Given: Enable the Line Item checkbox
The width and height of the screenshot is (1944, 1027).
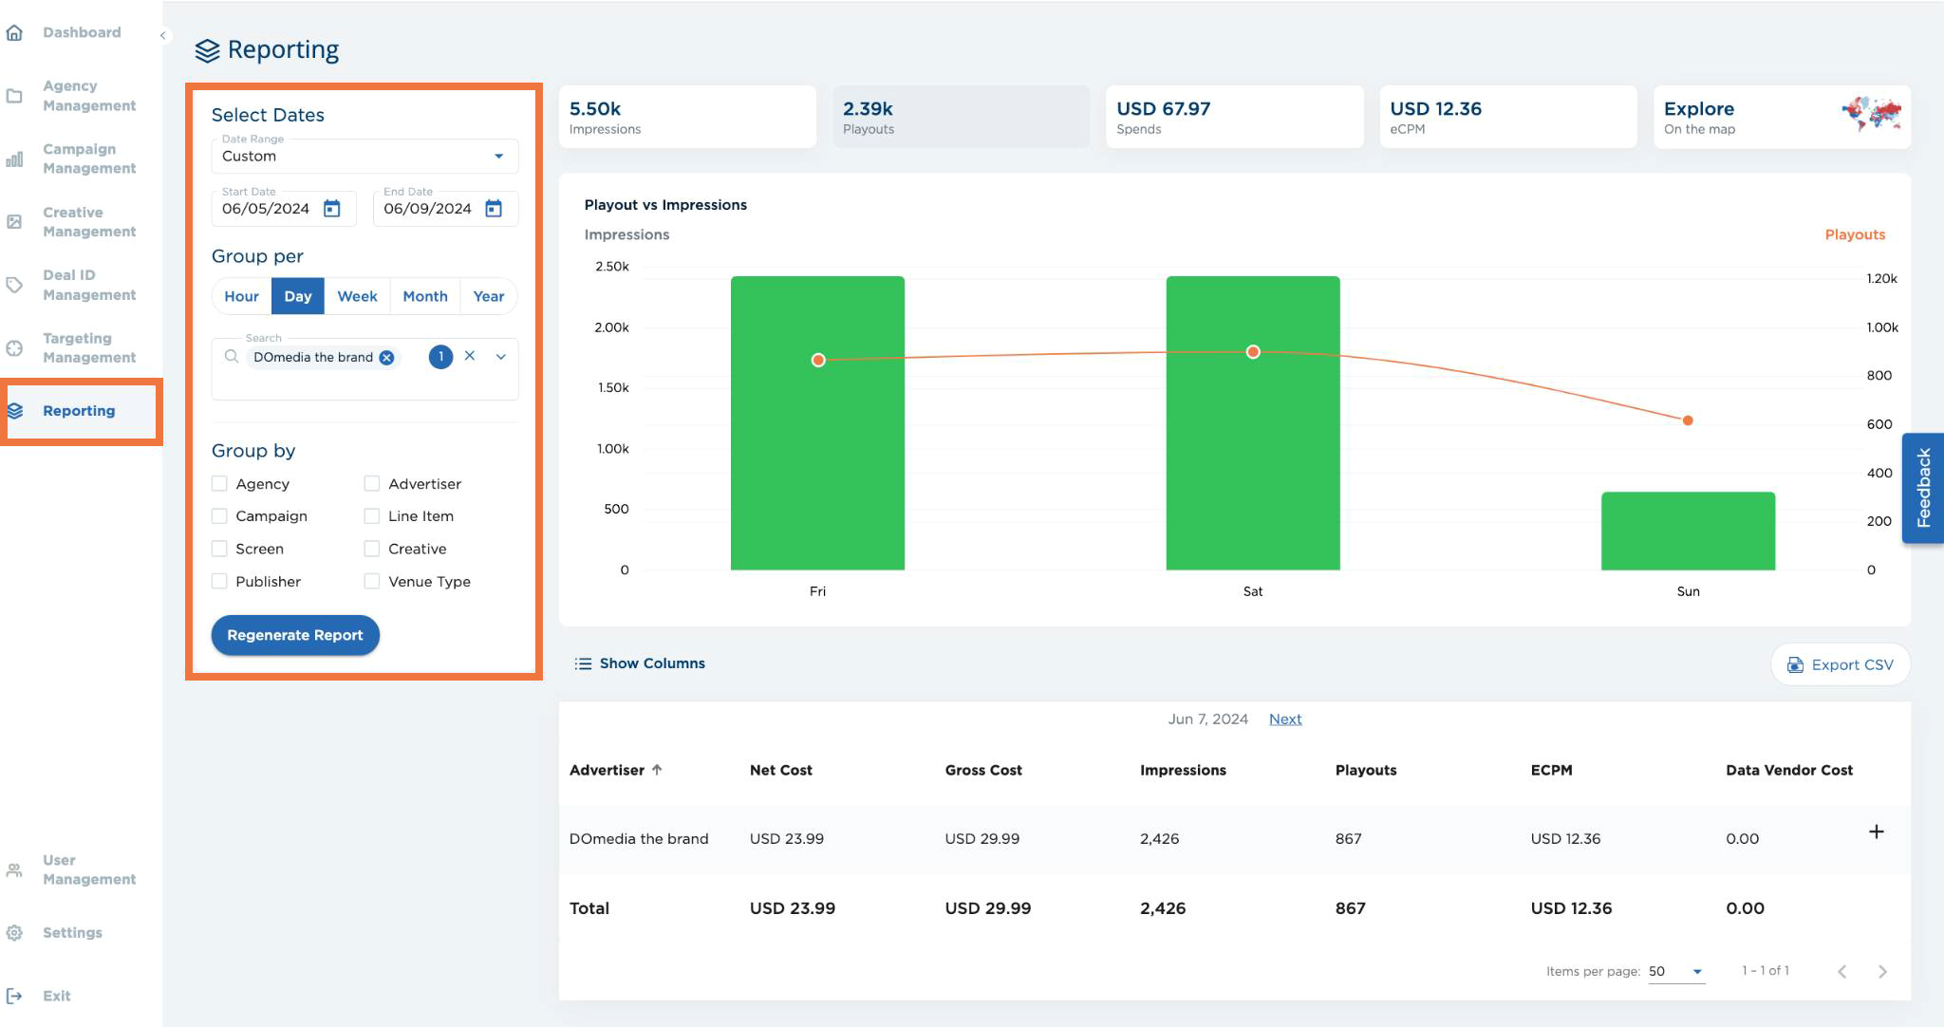Looking at the screenshot, I should pyautogui.click(x=372, y=516).
